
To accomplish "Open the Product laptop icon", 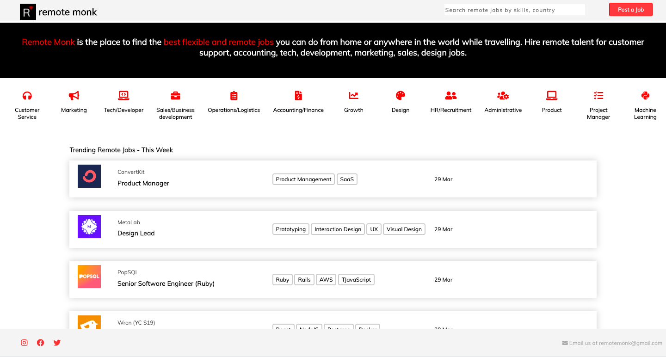I will point(552,96).
